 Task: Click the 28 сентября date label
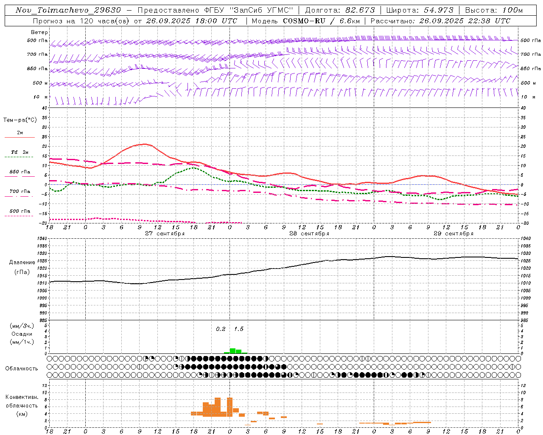309,234
